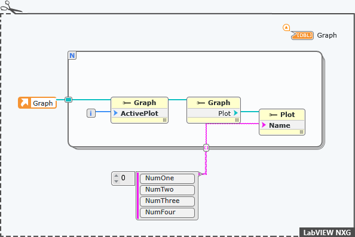
Task: Click the Plot property output row
Action: (213, 113)
